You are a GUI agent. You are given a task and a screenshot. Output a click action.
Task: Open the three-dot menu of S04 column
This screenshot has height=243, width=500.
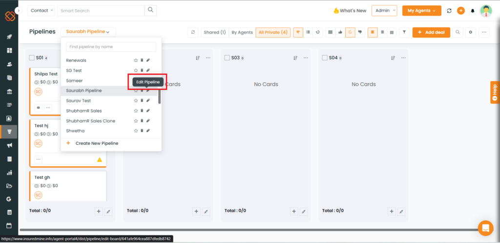[x=403, y=58]
